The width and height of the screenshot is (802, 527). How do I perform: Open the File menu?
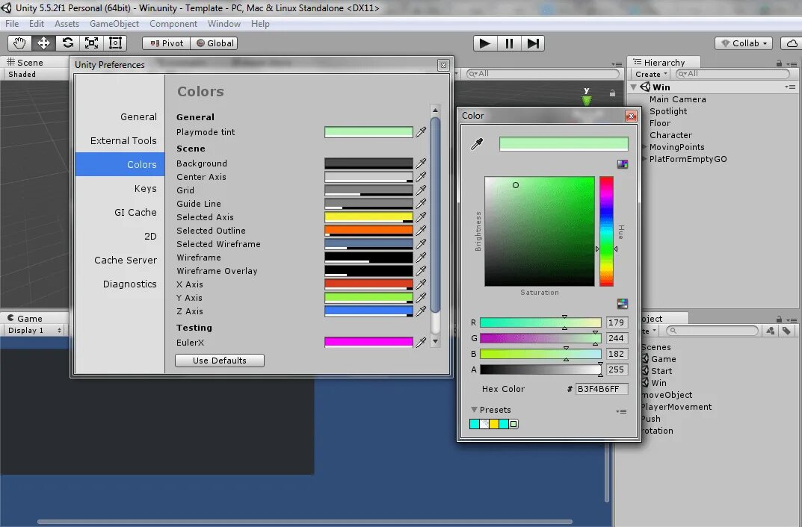click(12, 24)
